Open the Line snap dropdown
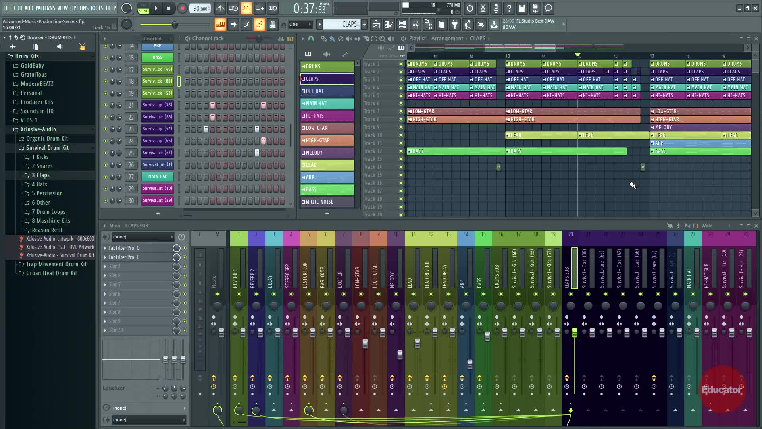 click(x=300, y=25)
